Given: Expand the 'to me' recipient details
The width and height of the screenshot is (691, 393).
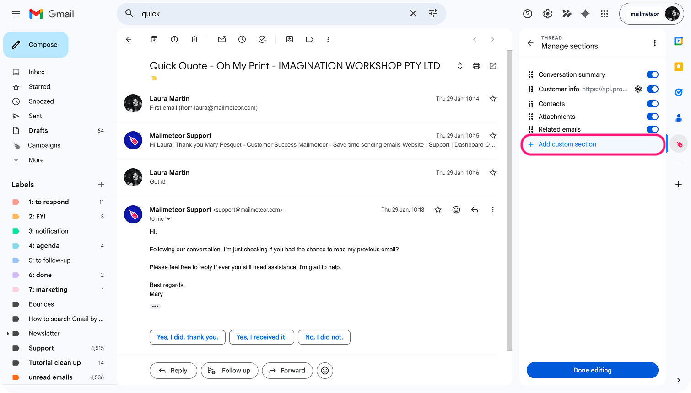Looking at the screenshot, I should (159, 219).
